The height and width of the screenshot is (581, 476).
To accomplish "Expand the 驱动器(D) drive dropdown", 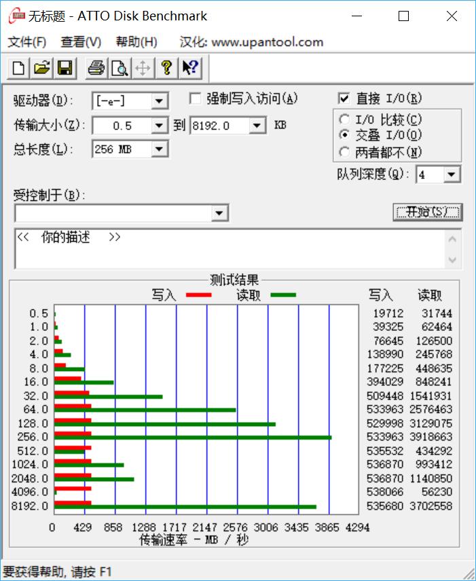I will click(159, 101).
